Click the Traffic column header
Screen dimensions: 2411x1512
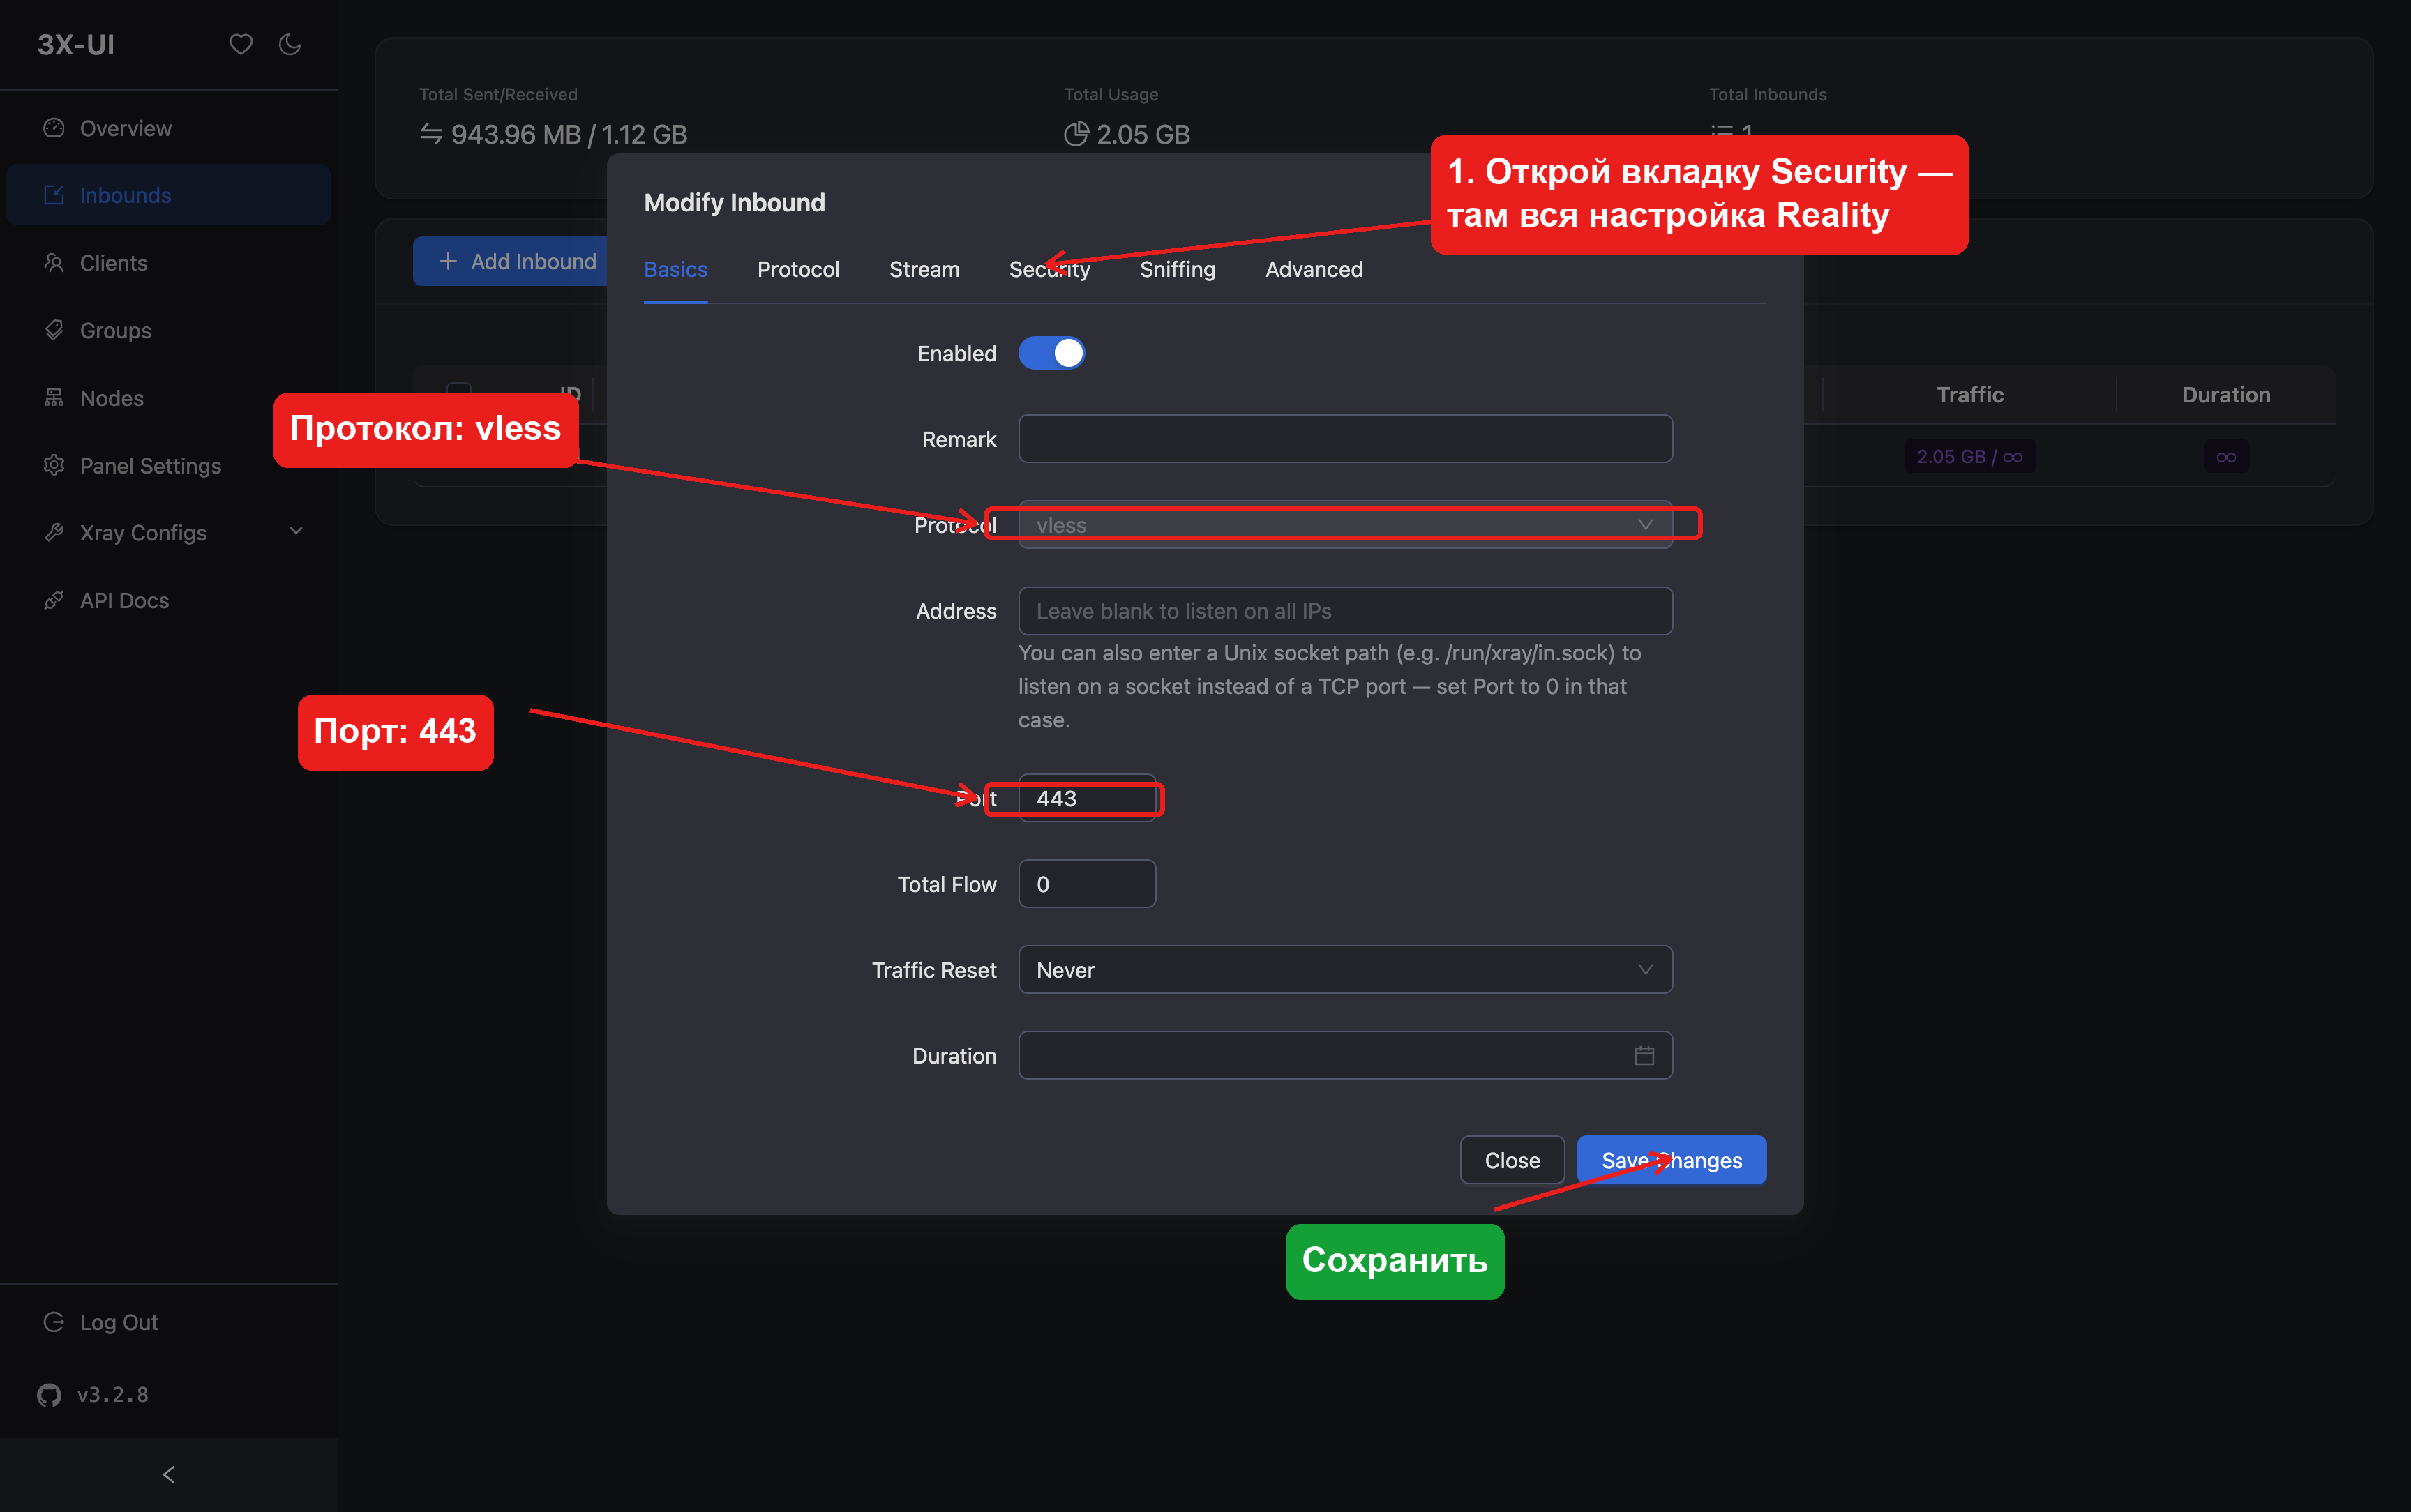[1969, 394]
